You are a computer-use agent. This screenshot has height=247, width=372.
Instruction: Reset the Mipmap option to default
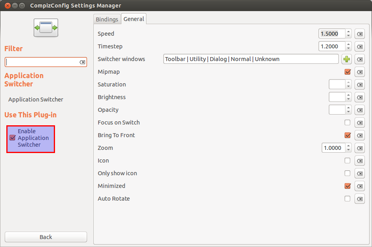point(360,72)
